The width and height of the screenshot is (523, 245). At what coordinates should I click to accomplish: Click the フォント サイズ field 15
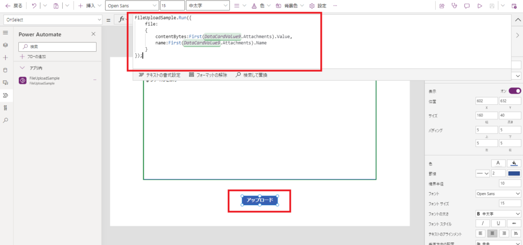(x=510, y=204)
